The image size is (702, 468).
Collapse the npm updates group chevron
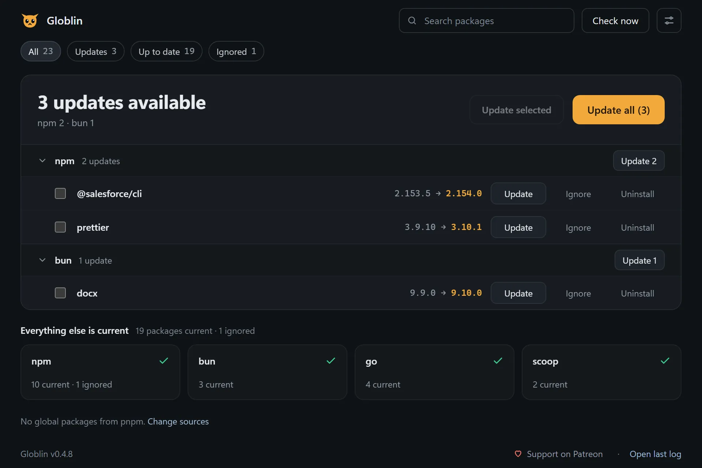coord(42,161)
